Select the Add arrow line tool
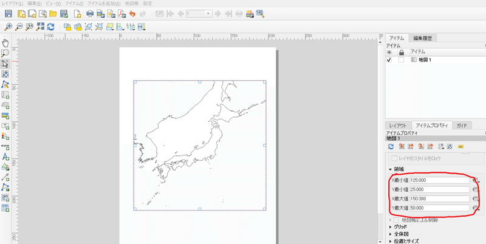 coord(5,177)
